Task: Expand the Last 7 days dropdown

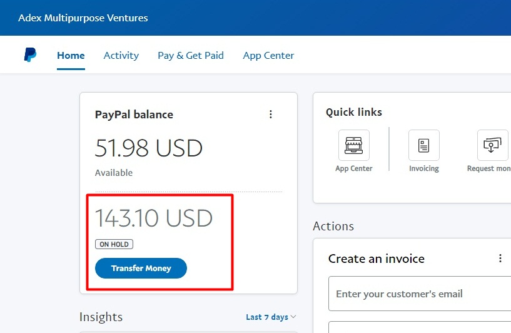Action: tap(271, 317)
